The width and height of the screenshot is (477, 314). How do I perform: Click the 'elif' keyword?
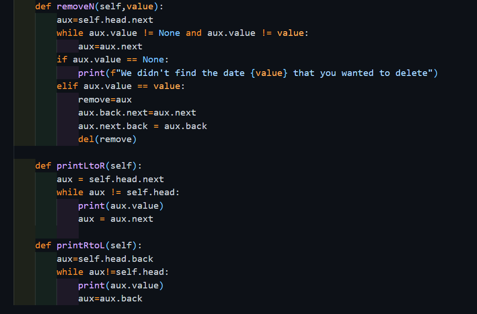tap(67, 86)
